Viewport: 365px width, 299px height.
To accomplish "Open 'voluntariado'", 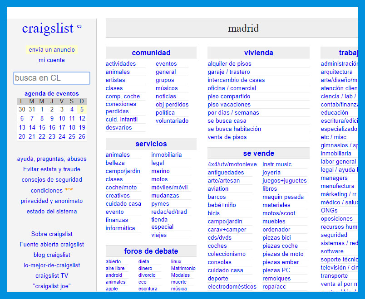I will click(172, 121).
